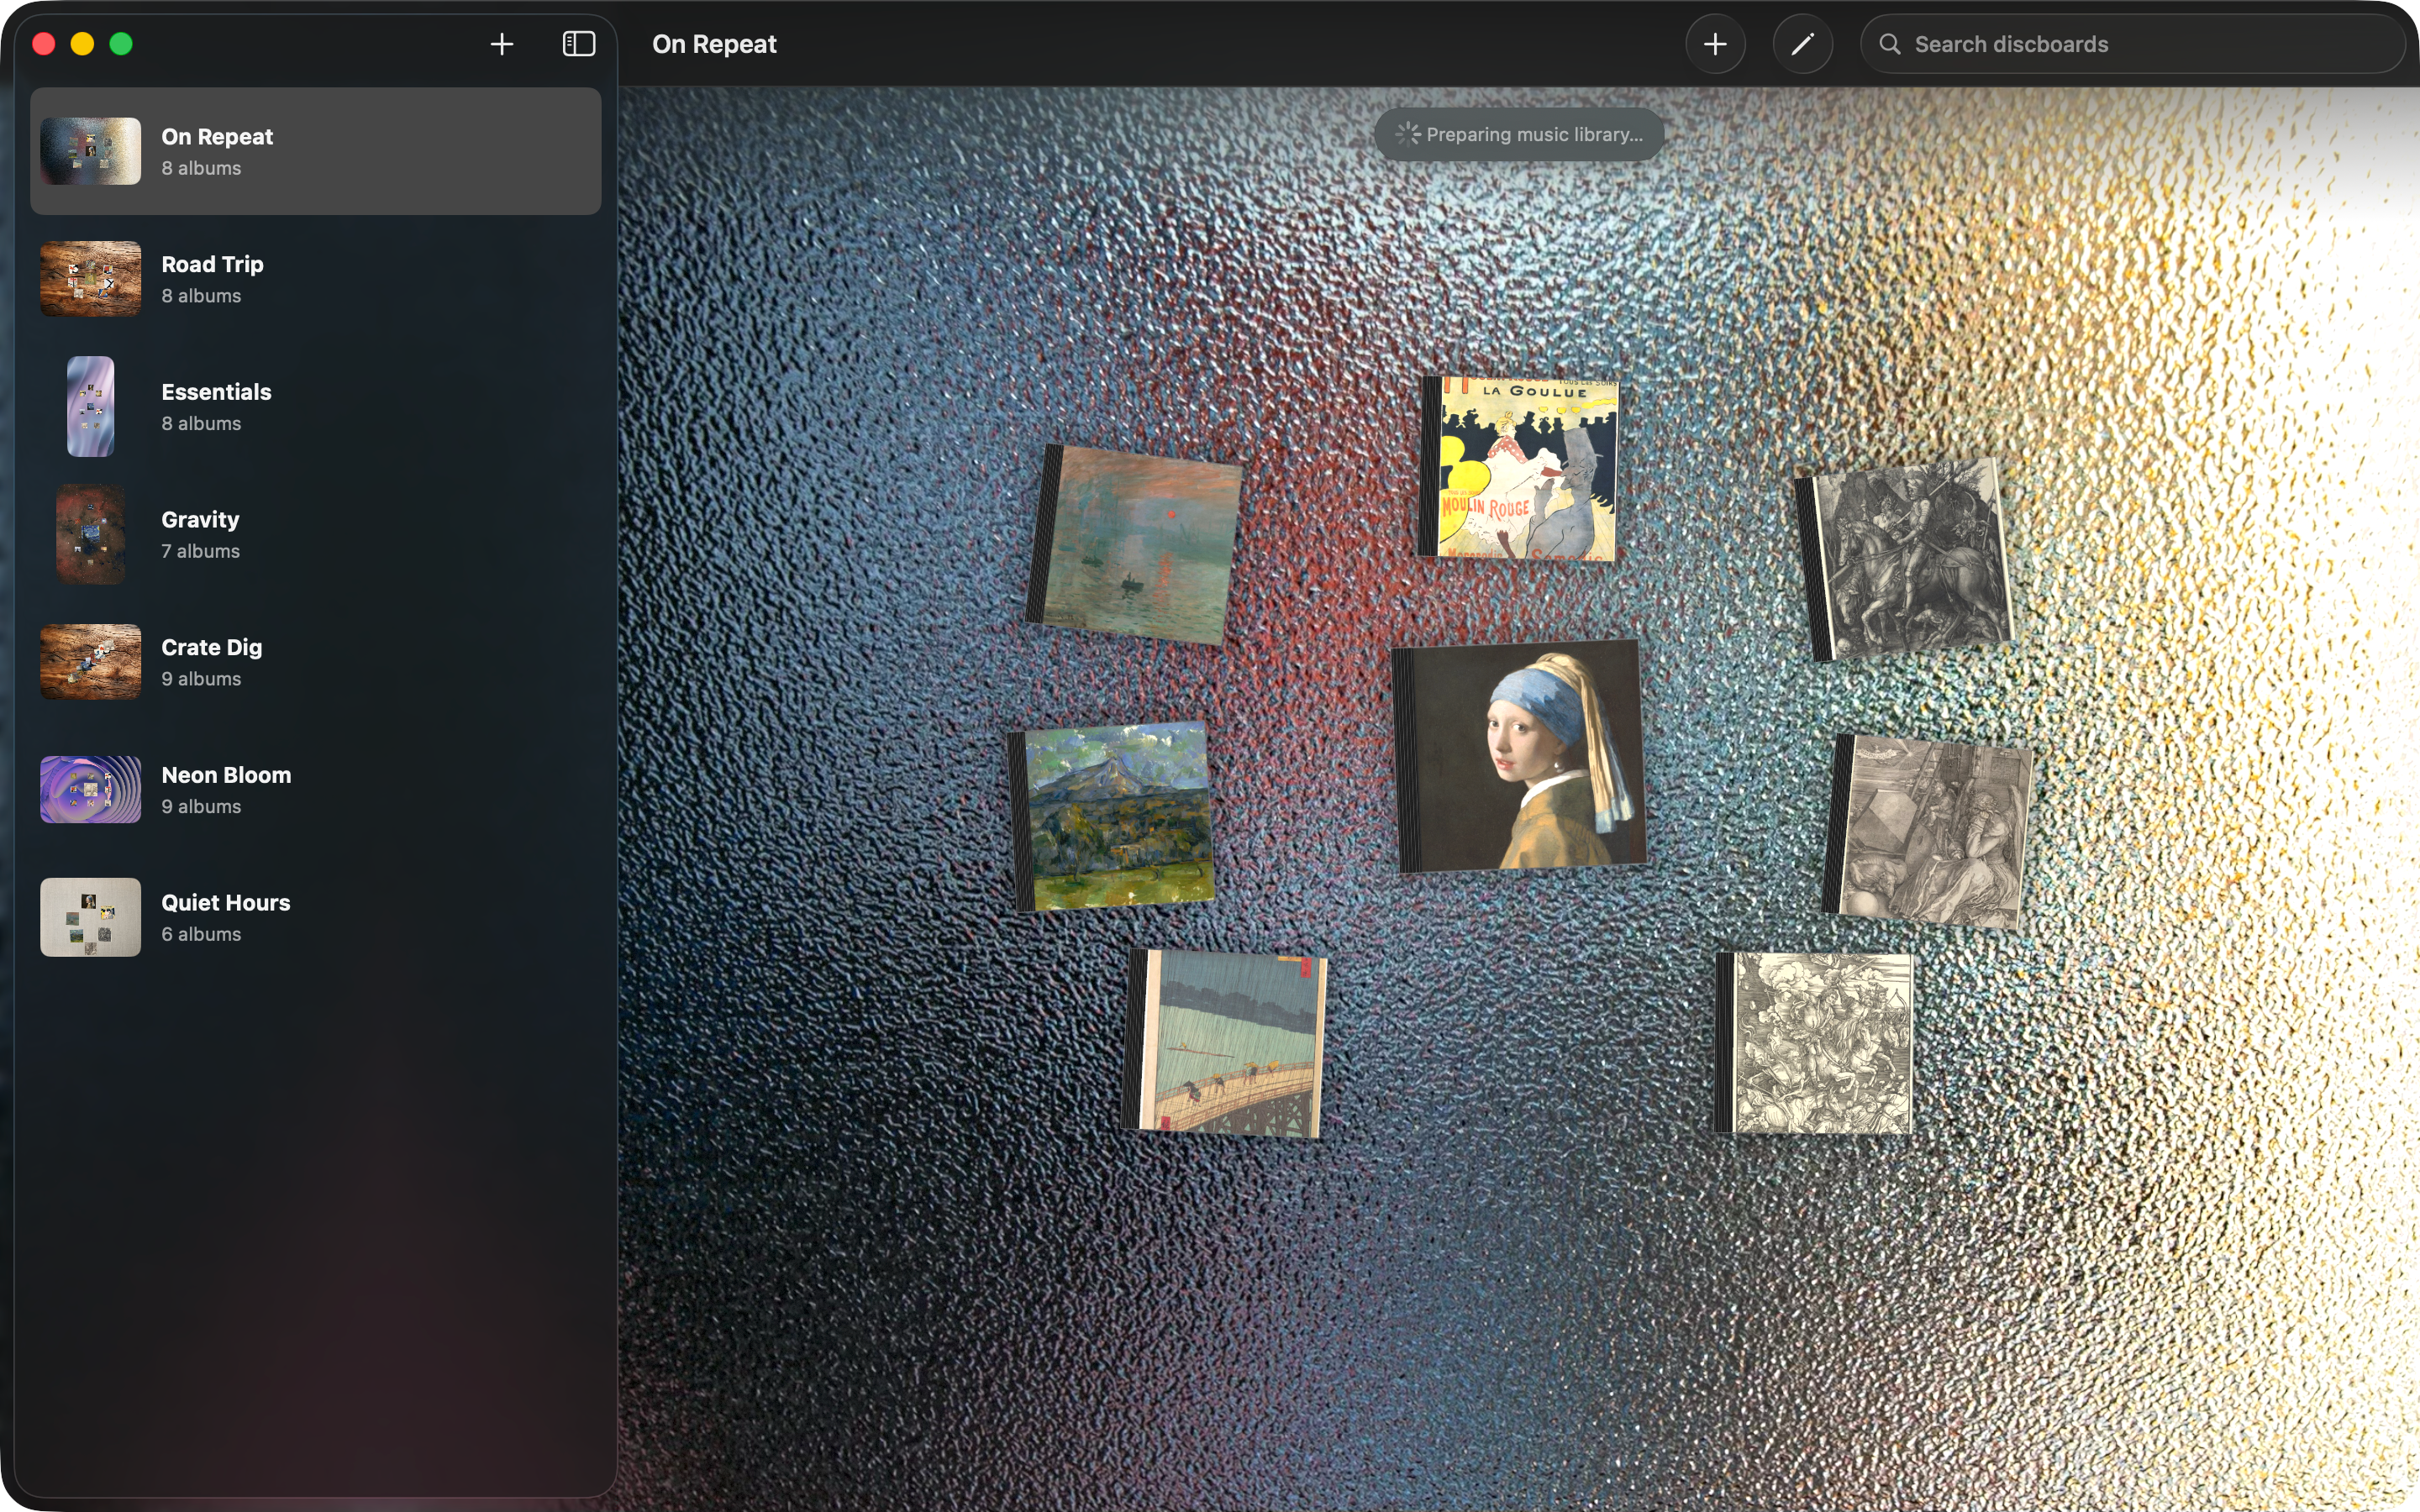The width and height of the screenshot is (2420, 1512).
Task: Click the Essentials sidebar thumbnail
Action: click(x=90, y=406)
